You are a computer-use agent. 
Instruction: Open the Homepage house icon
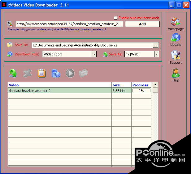pyautogui.click(x=176, y=22)
